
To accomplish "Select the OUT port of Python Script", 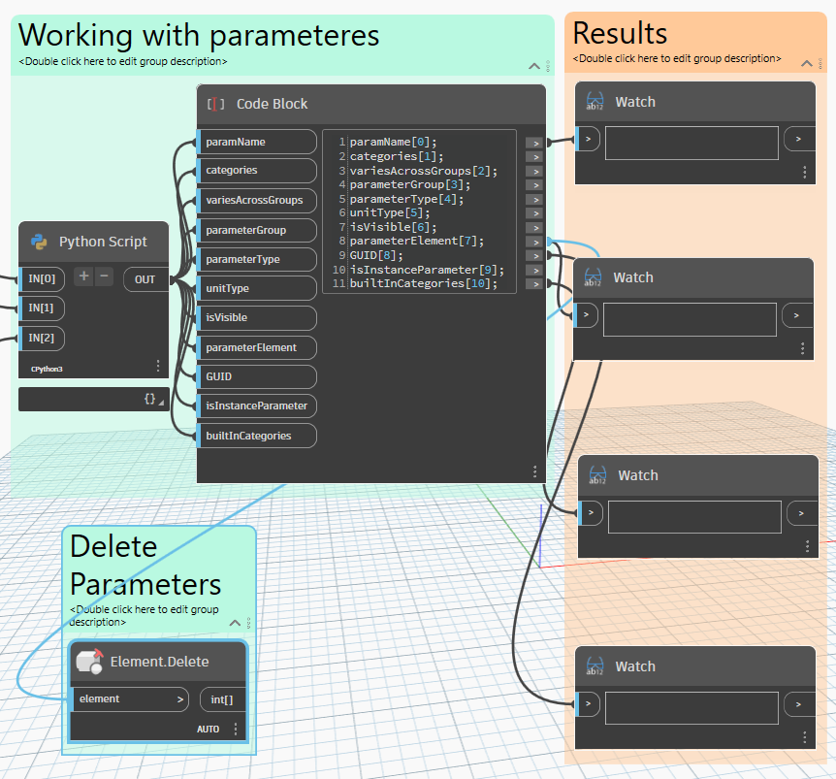I will 145,279.
